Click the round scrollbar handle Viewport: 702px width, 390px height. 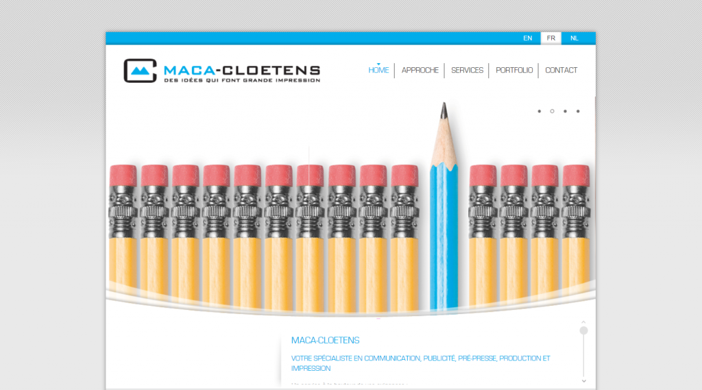point(584,330)
